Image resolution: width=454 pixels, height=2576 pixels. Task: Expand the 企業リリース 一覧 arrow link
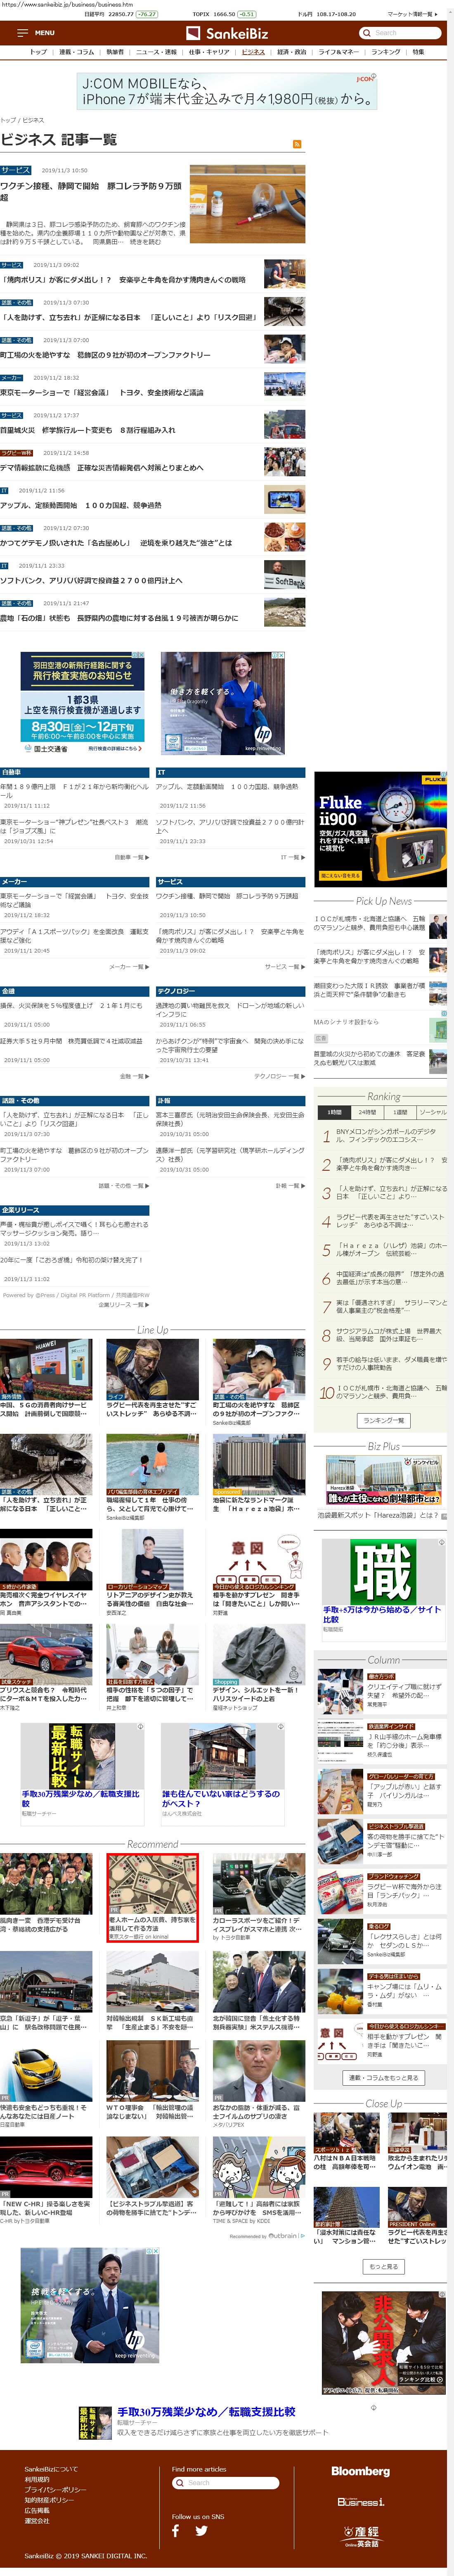(x=126, y=1304)
